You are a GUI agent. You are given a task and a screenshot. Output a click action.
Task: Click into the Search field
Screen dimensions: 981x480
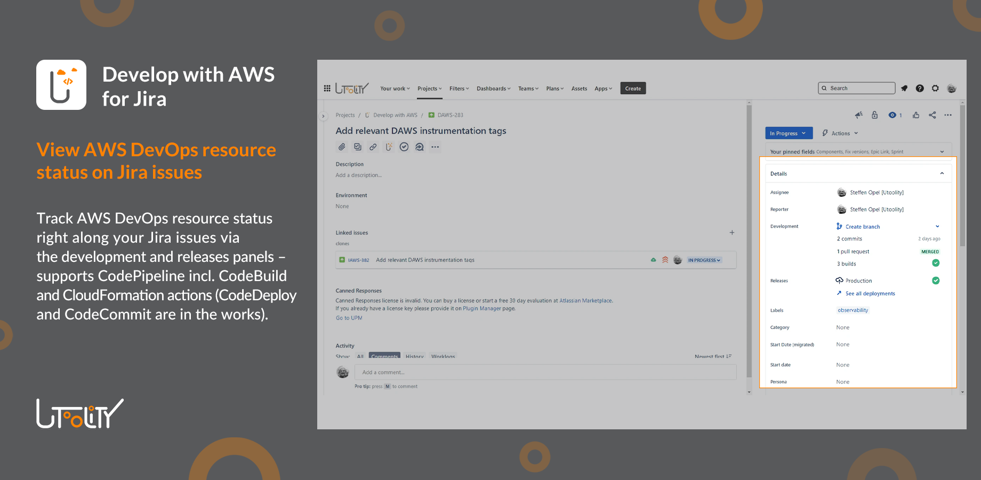(857, 88)
